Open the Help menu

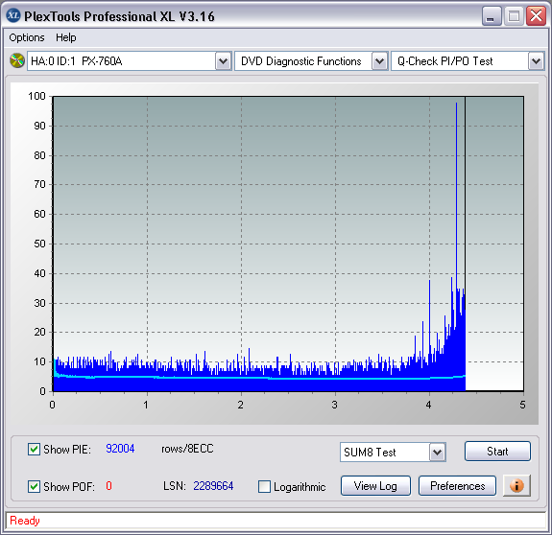(66, 37)
